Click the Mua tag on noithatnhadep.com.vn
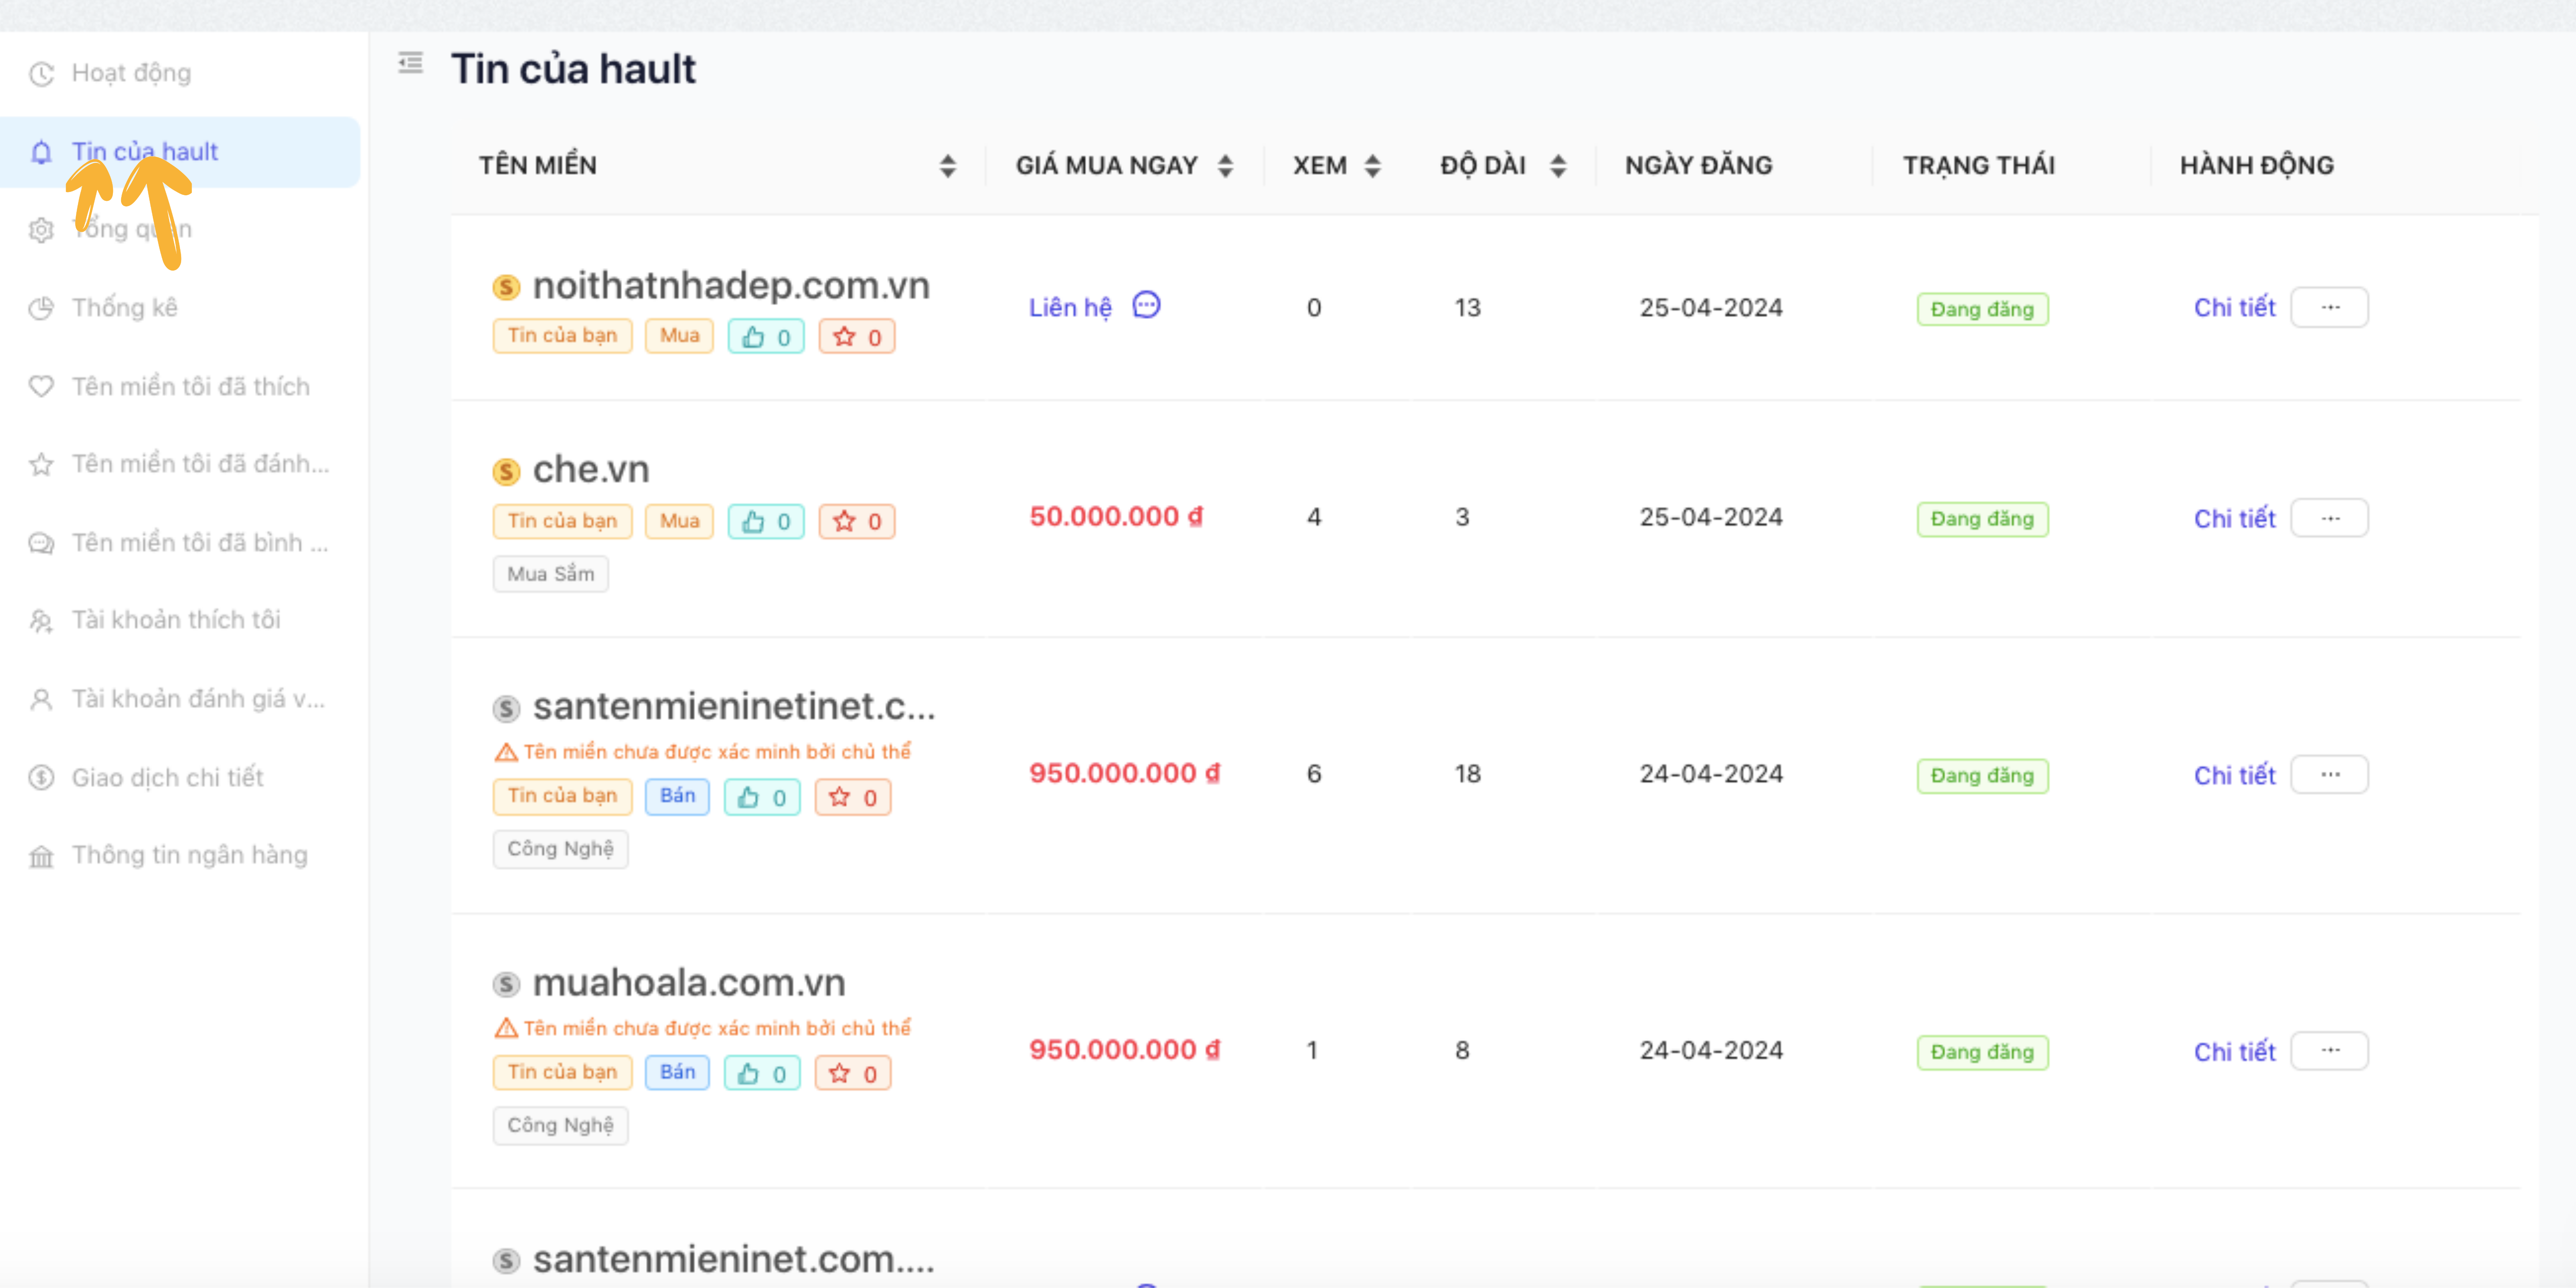2576x1288 pixels. [x=679, y=336]
